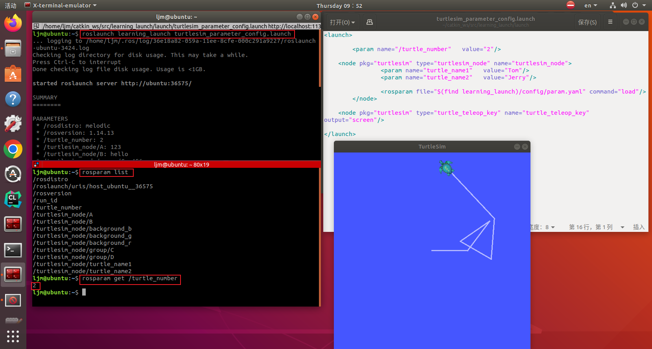Viewport: 652px width, 349px height.
Task: Open the power icon in top bar
Action: (635, 6)
